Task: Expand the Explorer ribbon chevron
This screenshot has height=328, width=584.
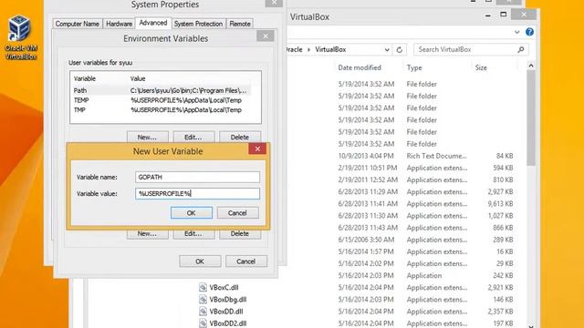Action: tap(516, 32)
